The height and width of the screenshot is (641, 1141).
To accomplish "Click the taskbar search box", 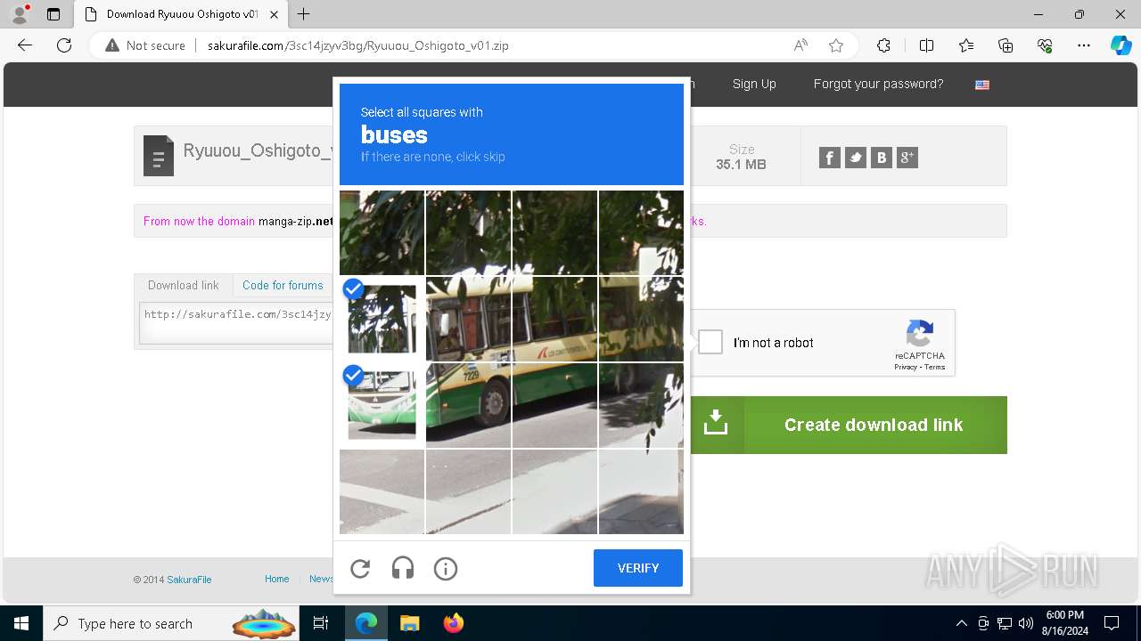I will [x=171, y=623].
